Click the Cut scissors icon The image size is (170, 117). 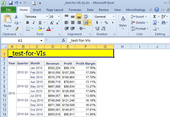(16, 17)
